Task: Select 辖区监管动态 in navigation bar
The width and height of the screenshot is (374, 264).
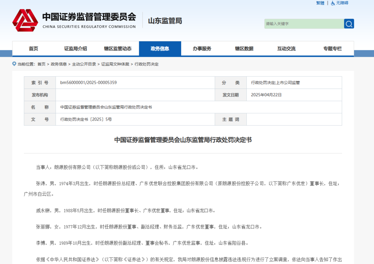Action: [x=118, y=49]
